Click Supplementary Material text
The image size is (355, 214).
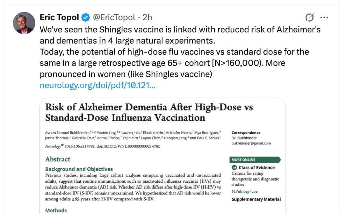tap(256, 199)
